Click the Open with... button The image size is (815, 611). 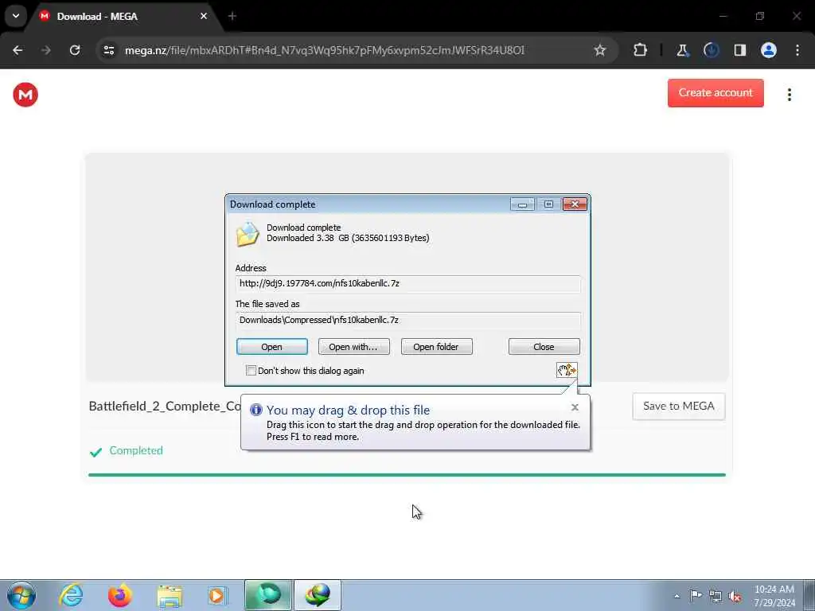(x=353, y=347)
